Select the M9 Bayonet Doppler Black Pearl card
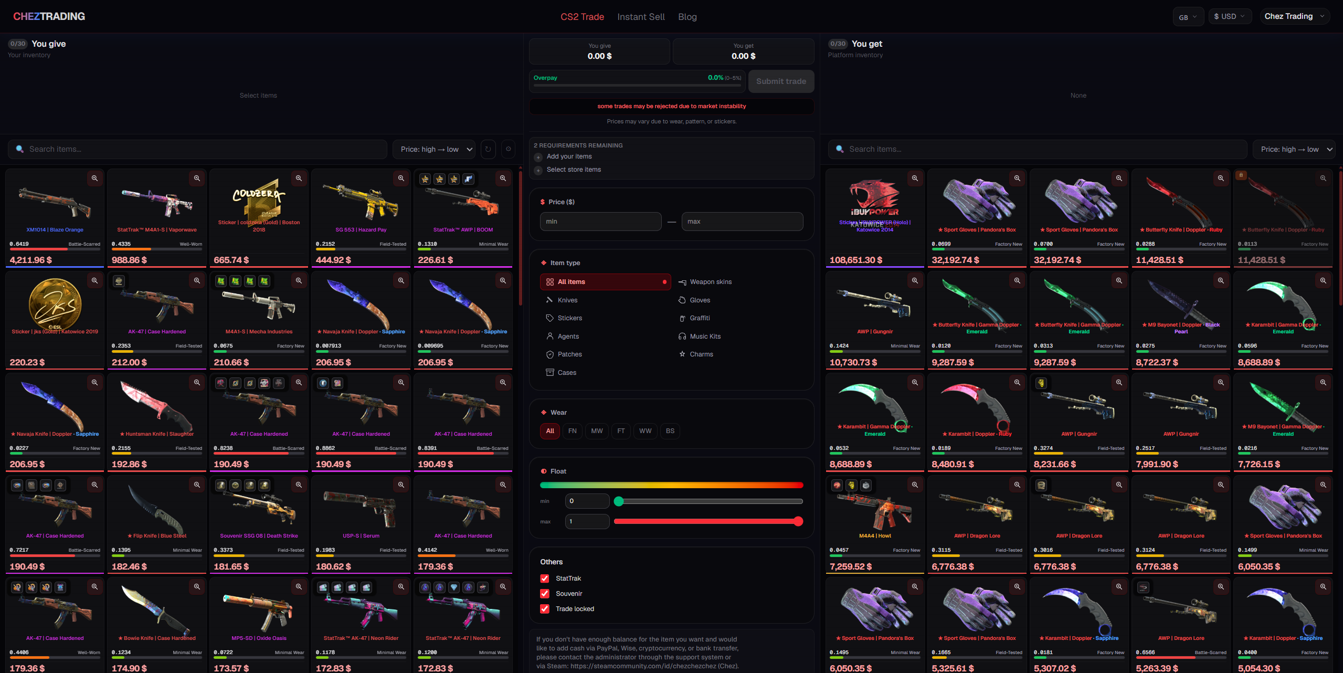The height and width of the screenshot is (673, 1343). pos(1181,320)
